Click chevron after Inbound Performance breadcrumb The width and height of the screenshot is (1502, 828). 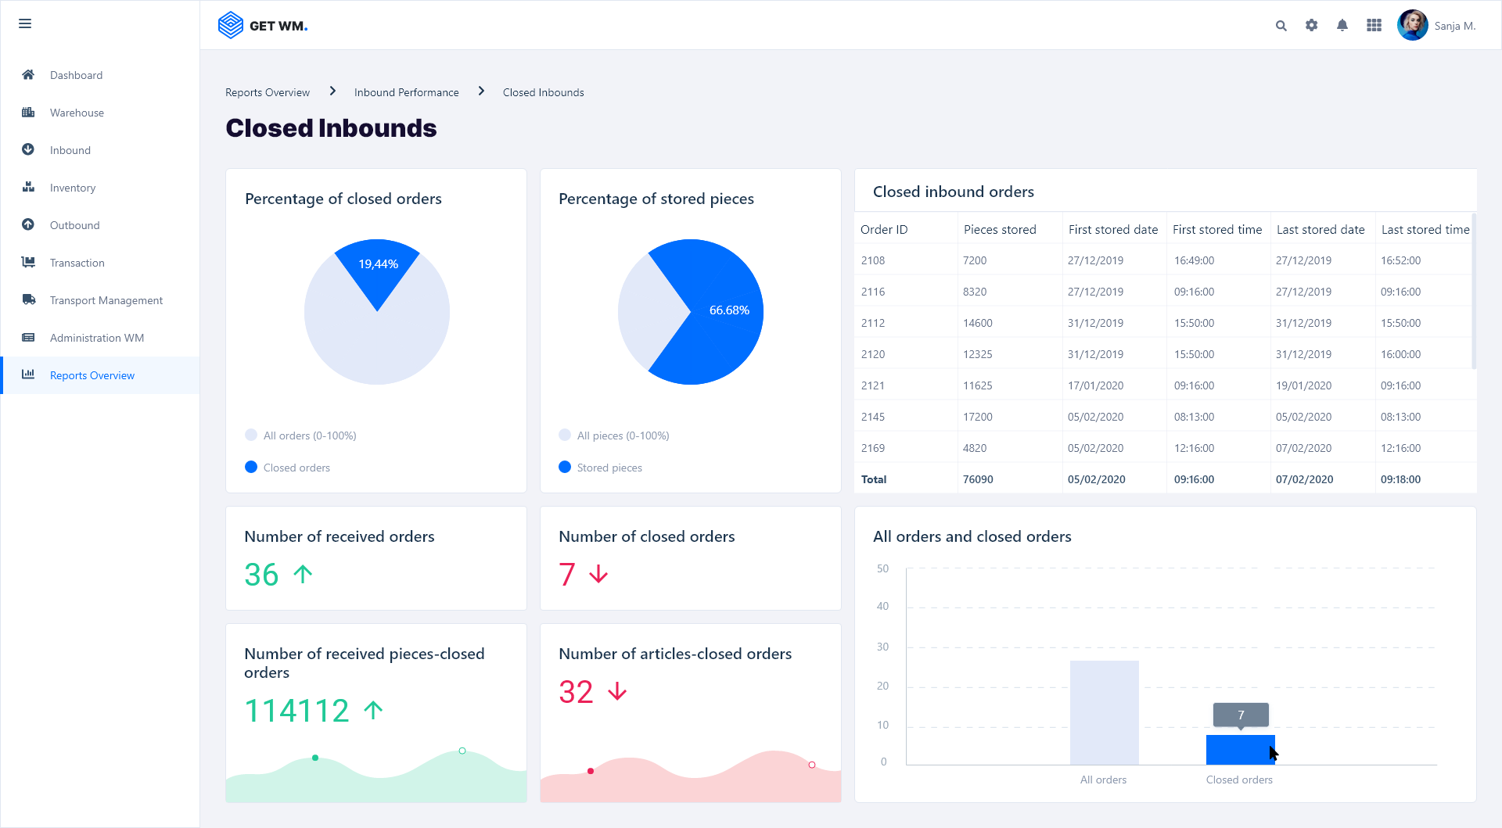pos(481,91)
